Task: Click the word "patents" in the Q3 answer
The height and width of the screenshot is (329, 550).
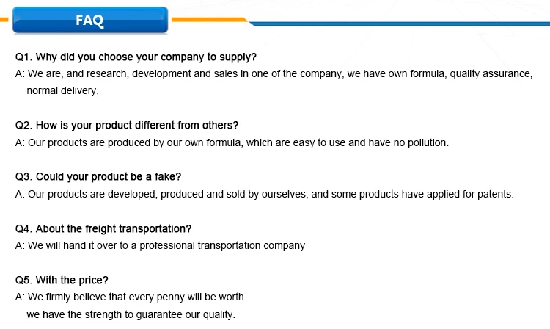Action: (x=496, y=194)
